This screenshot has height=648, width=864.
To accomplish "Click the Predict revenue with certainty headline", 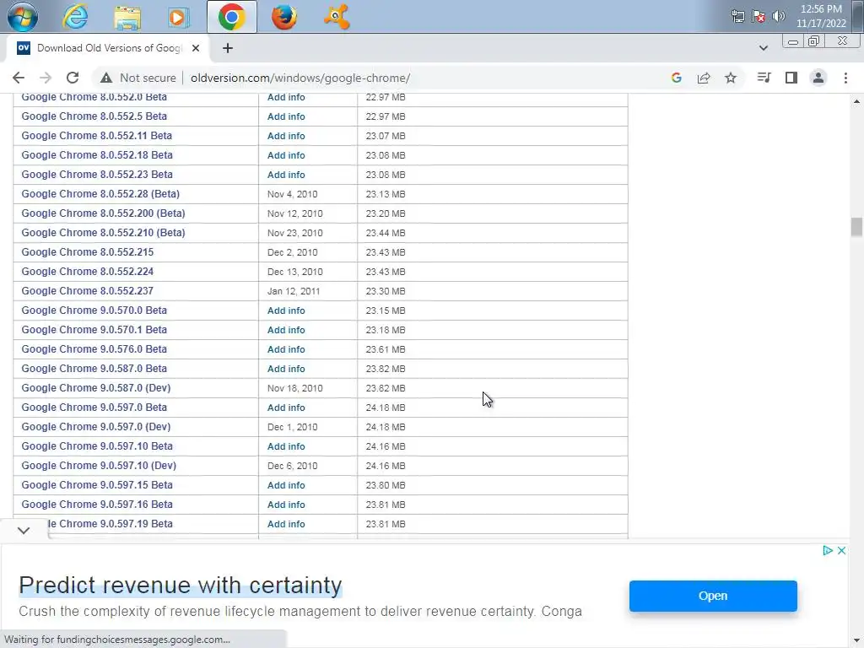I will click(181, 586).
